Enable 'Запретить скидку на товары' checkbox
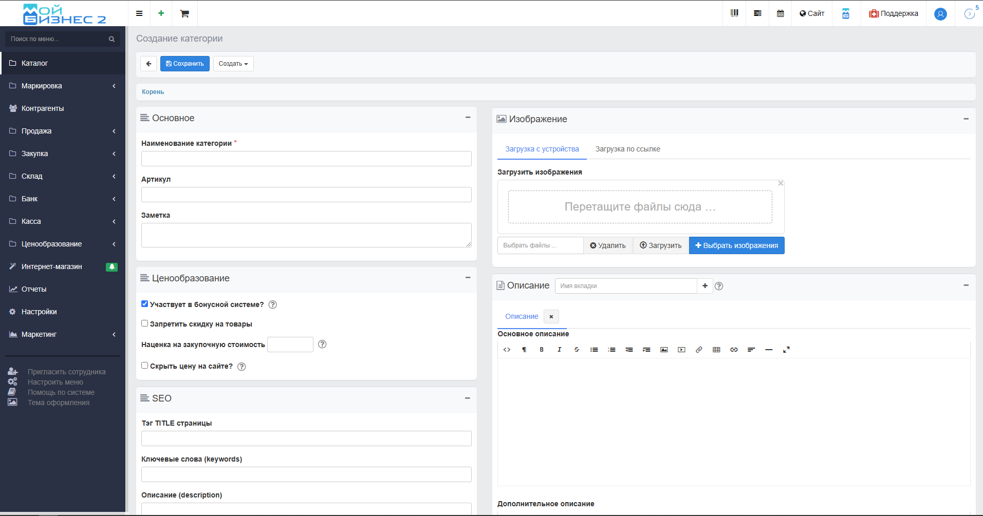The height and width of the screenshot is (516, 983). coord(145,323)
